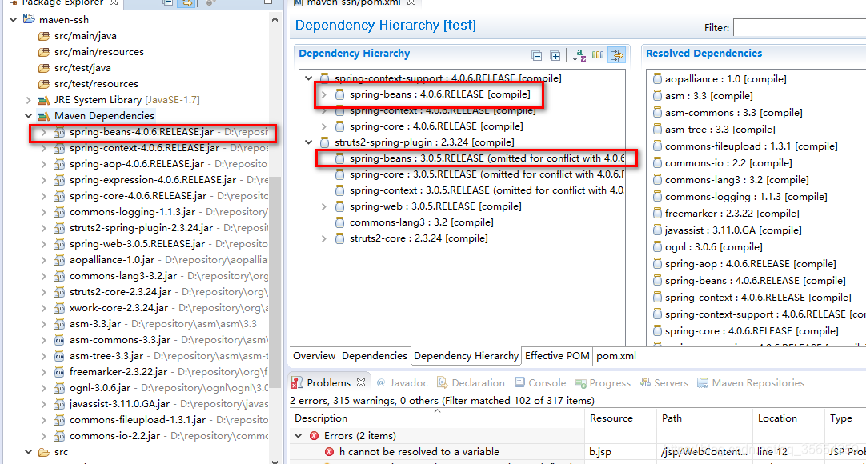Image resolution: width=866 pixels, height=464 pixels.
Task: Click the src/test/java folder icon
Action: pos(44,69)
